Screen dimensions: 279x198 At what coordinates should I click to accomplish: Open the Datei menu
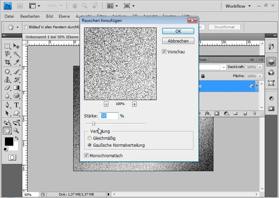tap(9, 16)
